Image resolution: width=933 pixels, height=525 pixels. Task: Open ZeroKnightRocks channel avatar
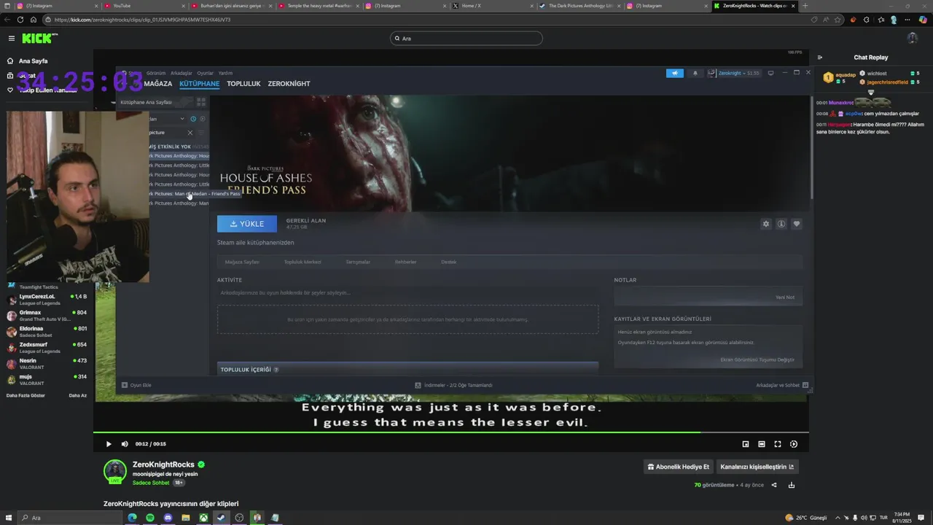115,472
